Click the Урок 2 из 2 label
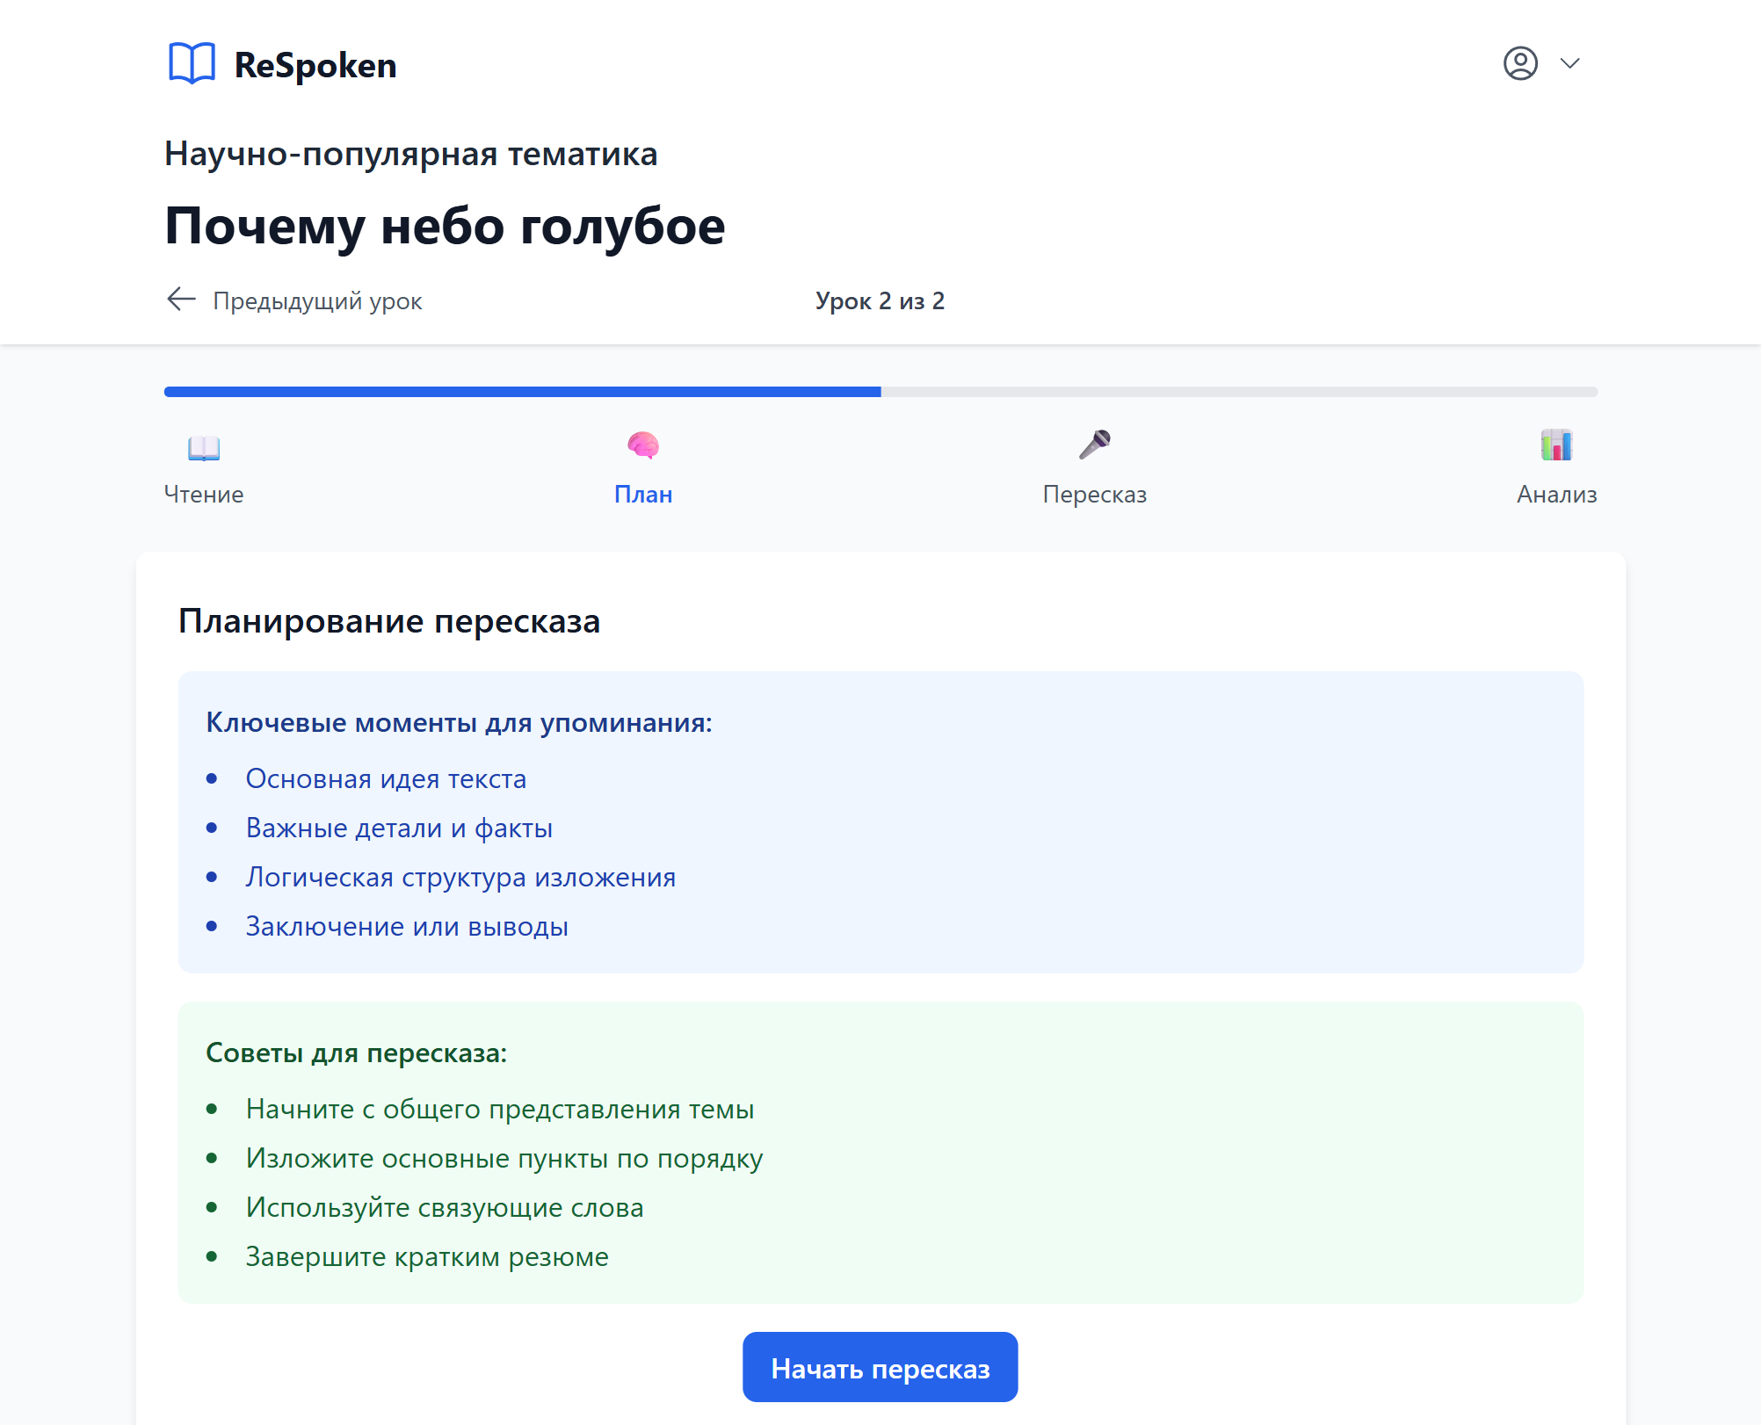Screen dimensions: 1761x1425 point(880,300)
